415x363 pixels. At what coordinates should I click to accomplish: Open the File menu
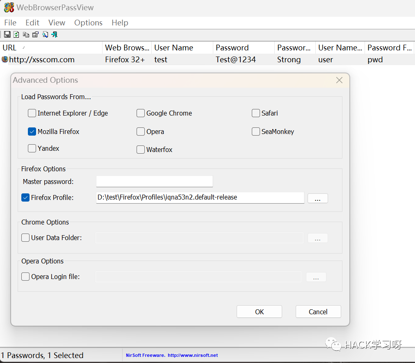pos(10,23)
